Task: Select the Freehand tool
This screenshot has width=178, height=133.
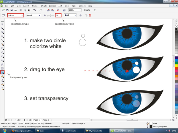Action: coord(2,40)
